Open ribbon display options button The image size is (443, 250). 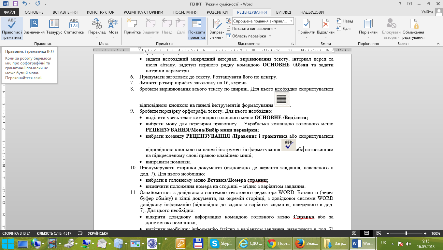(410, 4)
